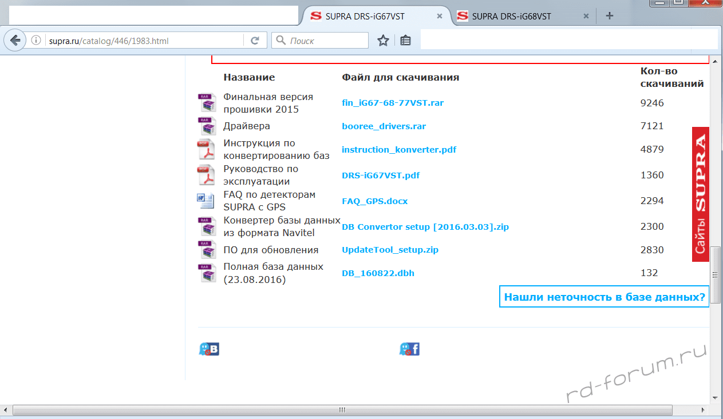This screenshot has width=723, height=419.
Task: Click the Конвертер базы данных из формата Navitel text
Action: click(282, 227)
